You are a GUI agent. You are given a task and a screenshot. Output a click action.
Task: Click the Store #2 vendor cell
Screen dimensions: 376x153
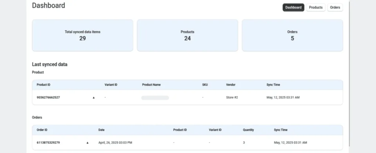[232, 98]
